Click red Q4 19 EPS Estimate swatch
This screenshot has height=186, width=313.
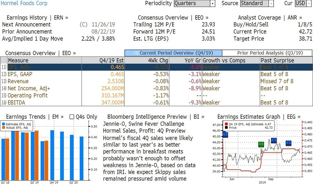click(226, 124)
